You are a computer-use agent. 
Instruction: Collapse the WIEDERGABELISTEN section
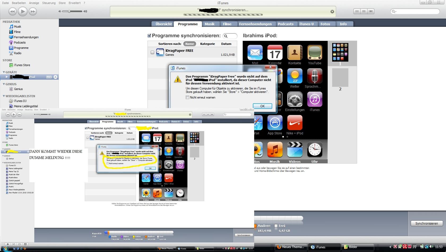[4, 96]
